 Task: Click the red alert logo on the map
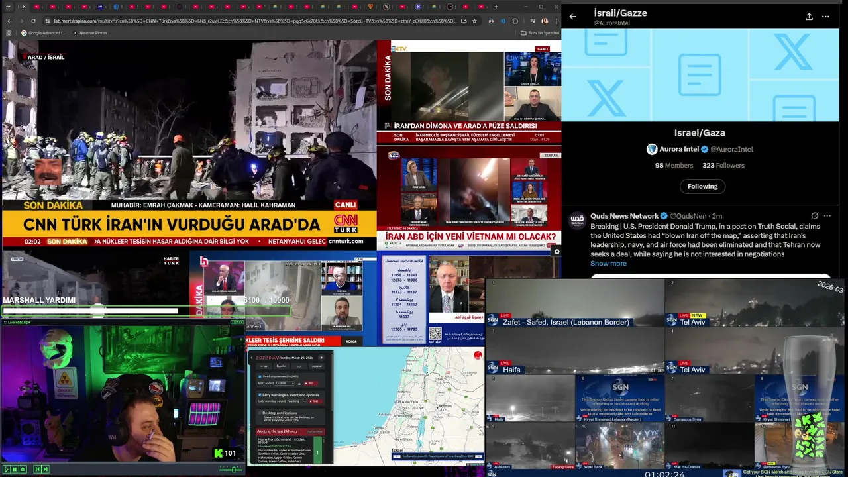[x=478, y=355]
